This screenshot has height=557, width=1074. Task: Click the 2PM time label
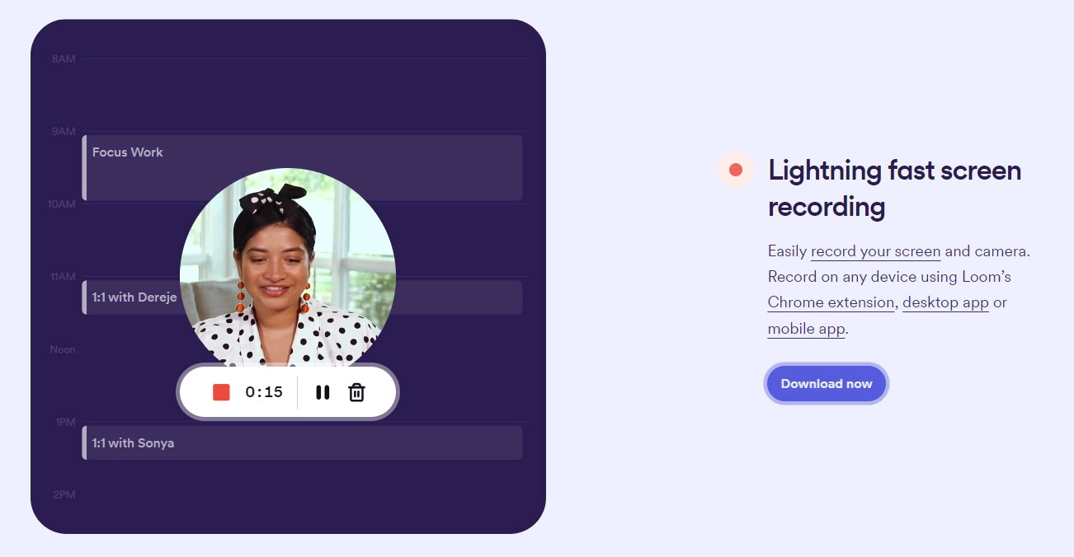tap(64, 494)
